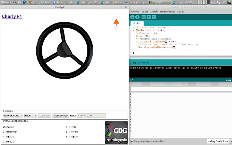Viewport: 232px width, 145px height.
Task: Click the '3 : Ir rápido' instruction text
Action: pos(71,137)
